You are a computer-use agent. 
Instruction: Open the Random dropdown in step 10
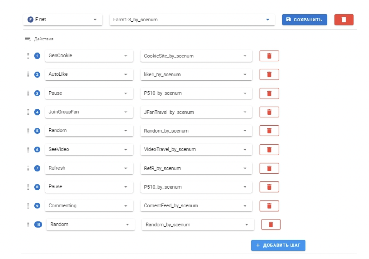(x=91, y=224)
